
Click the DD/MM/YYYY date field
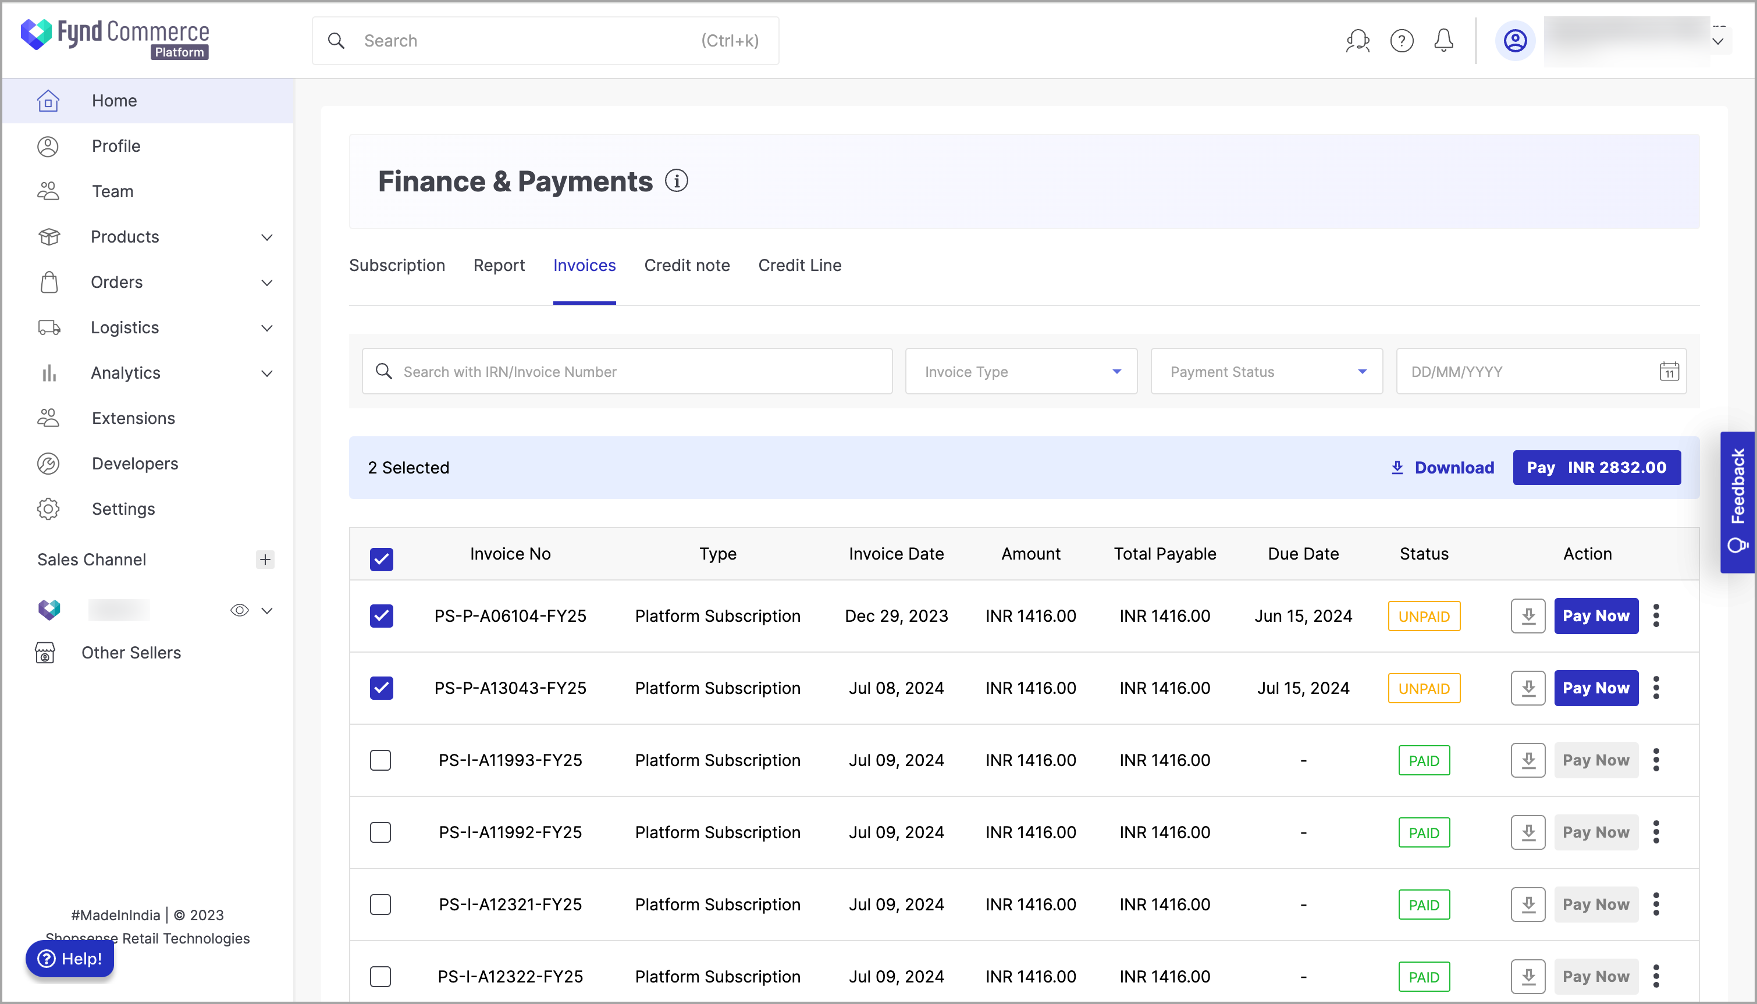click(x=1541, y=371)
